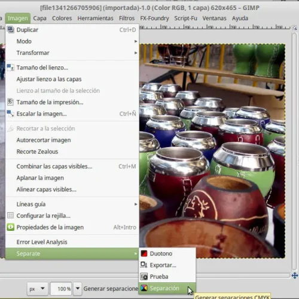Choose Ajustar lienzo a las capas
The image size is (299, 299).
[x=72, y=79]
